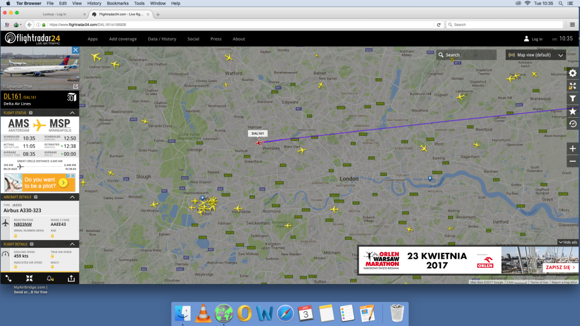Click the browser Search box
Screen dimensions: 580x326
(x=505, y=25)
